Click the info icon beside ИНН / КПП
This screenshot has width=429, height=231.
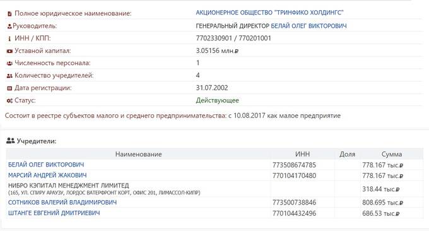point(9,38)
